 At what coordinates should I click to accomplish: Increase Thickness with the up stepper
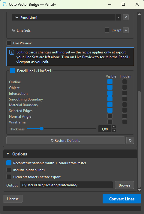pyautogui.click(x=114, y=127)
